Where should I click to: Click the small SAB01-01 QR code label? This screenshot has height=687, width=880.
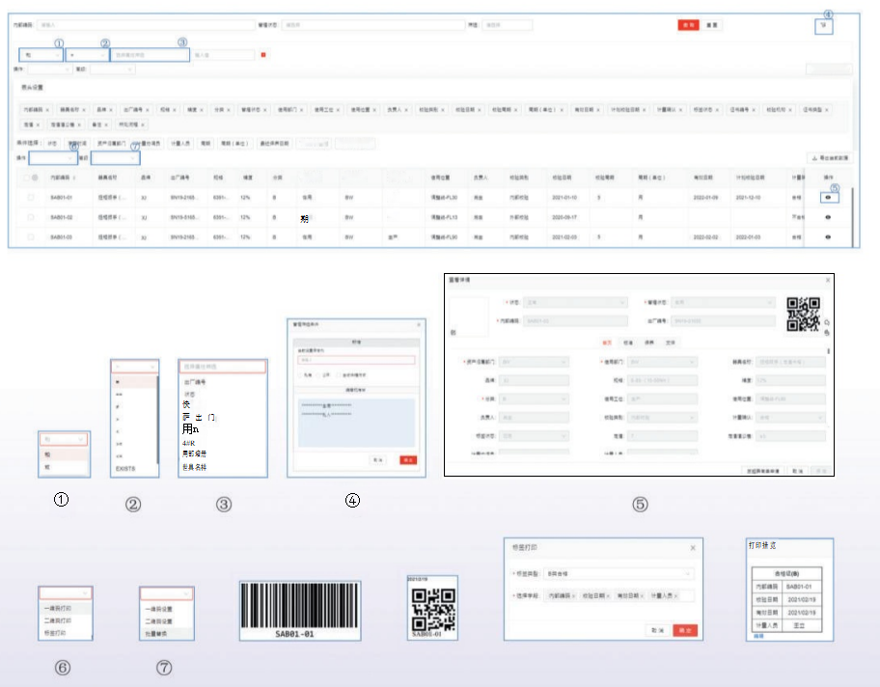click(x=432, y=608)
